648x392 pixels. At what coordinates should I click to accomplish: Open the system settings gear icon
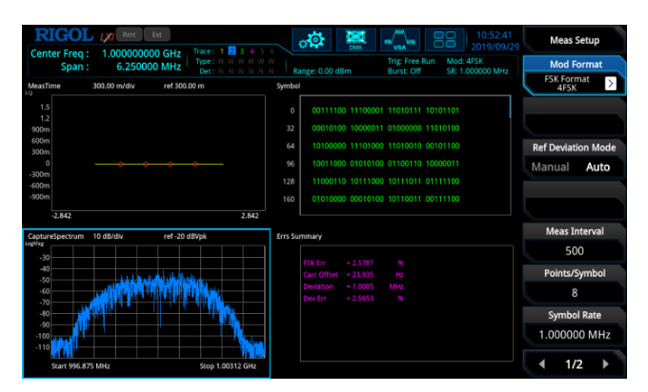[x=312, y=40]
